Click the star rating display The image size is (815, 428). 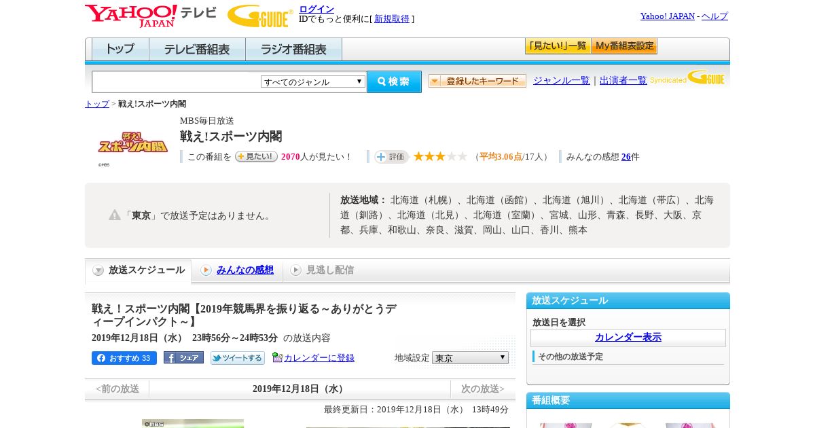(x=440, y=156)
